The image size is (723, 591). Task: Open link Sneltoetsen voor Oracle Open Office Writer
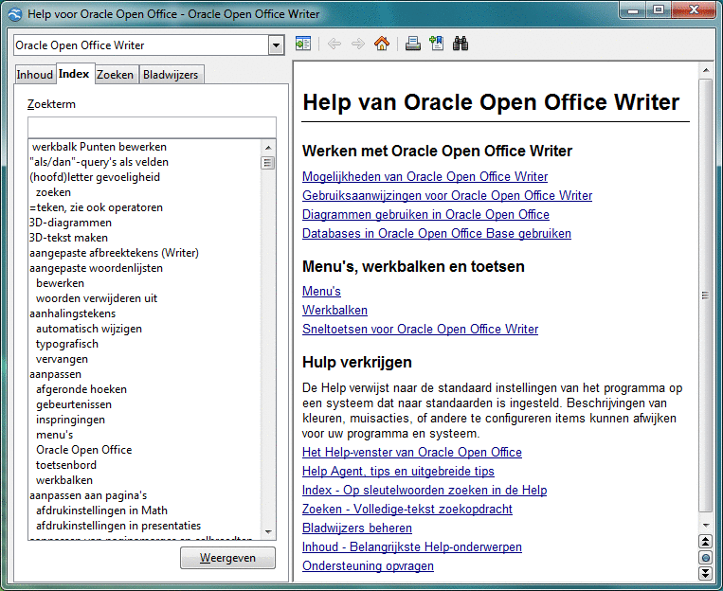[420, 330]
